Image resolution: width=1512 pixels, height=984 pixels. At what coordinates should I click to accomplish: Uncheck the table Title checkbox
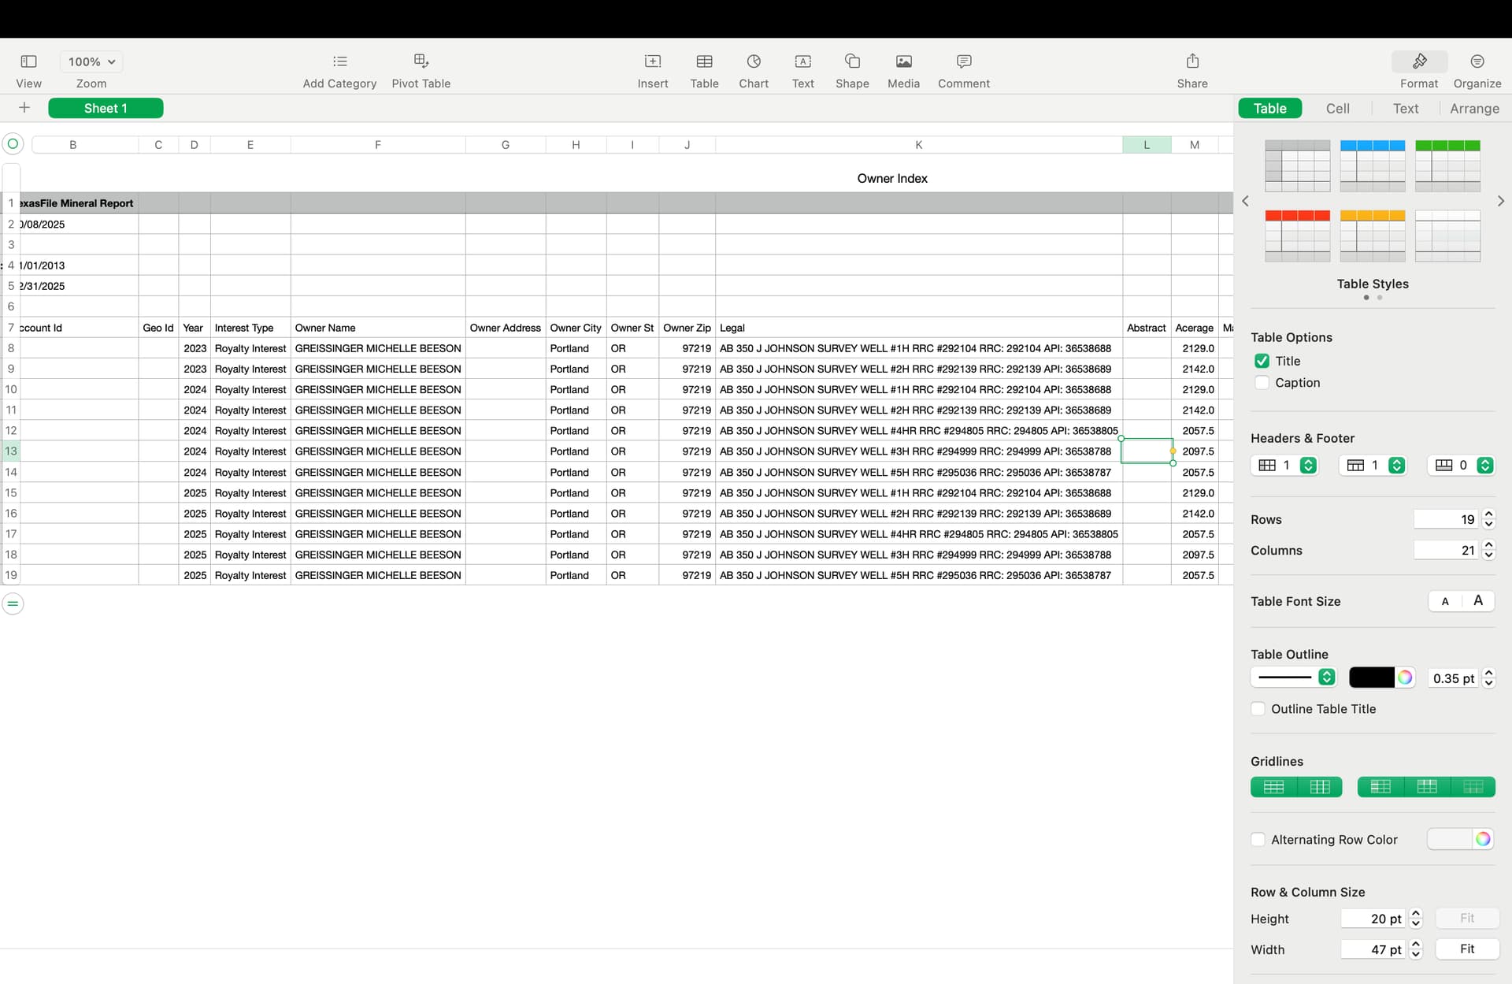click(x=1262, y=361)
